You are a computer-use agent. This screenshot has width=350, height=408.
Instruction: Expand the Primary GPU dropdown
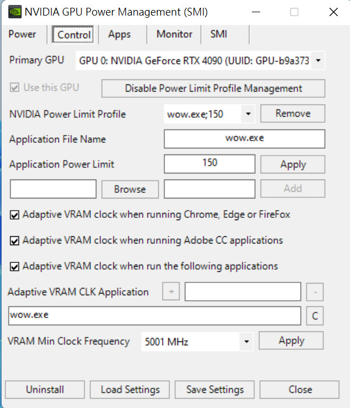point(318,61)
